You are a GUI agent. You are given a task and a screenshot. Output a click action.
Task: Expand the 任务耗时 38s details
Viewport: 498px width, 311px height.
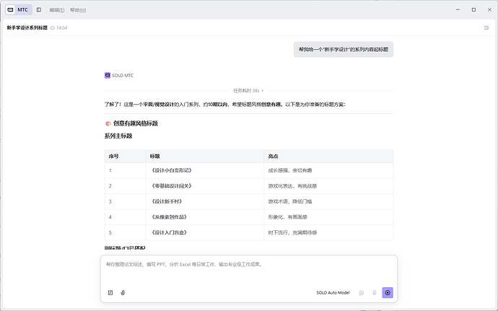coord(248,90)
